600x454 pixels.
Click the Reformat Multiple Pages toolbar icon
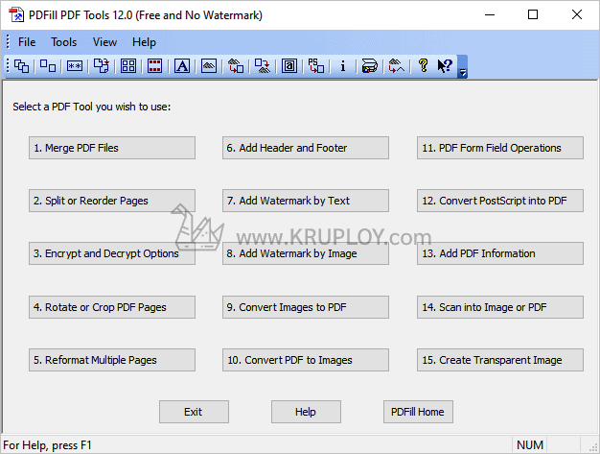(128, 66)
